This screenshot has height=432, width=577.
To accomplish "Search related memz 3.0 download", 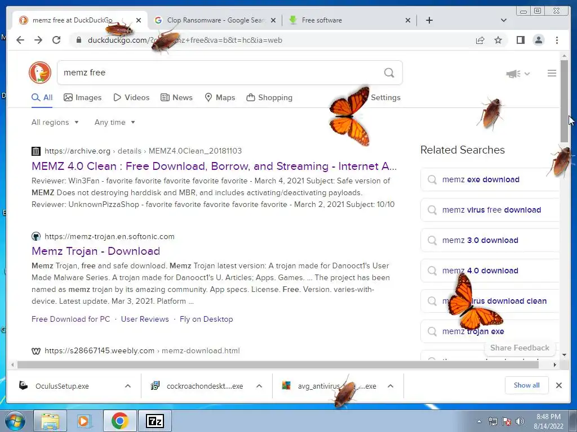I will [490, 240].
